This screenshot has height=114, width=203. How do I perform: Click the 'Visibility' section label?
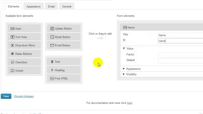coord(131,74)
